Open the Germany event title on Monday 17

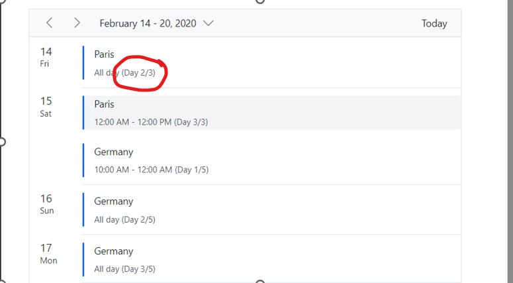(x=113, y=251)
